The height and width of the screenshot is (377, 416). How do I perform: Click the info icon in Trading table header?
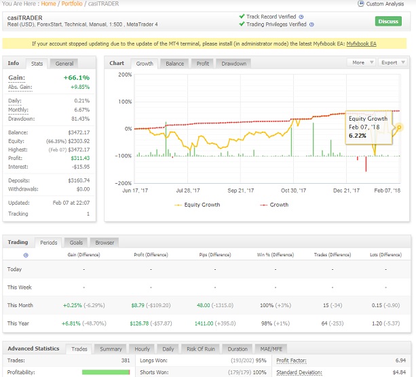click(26, 255)
